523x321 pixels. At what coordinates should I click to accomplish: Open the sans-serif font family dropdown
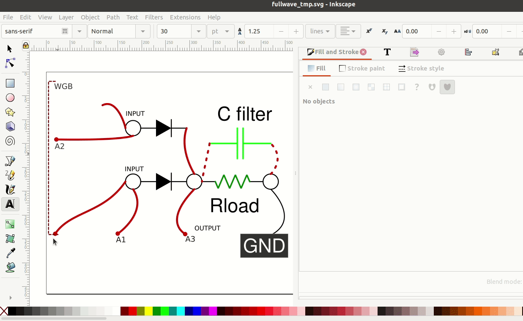[x=79, y=31]
